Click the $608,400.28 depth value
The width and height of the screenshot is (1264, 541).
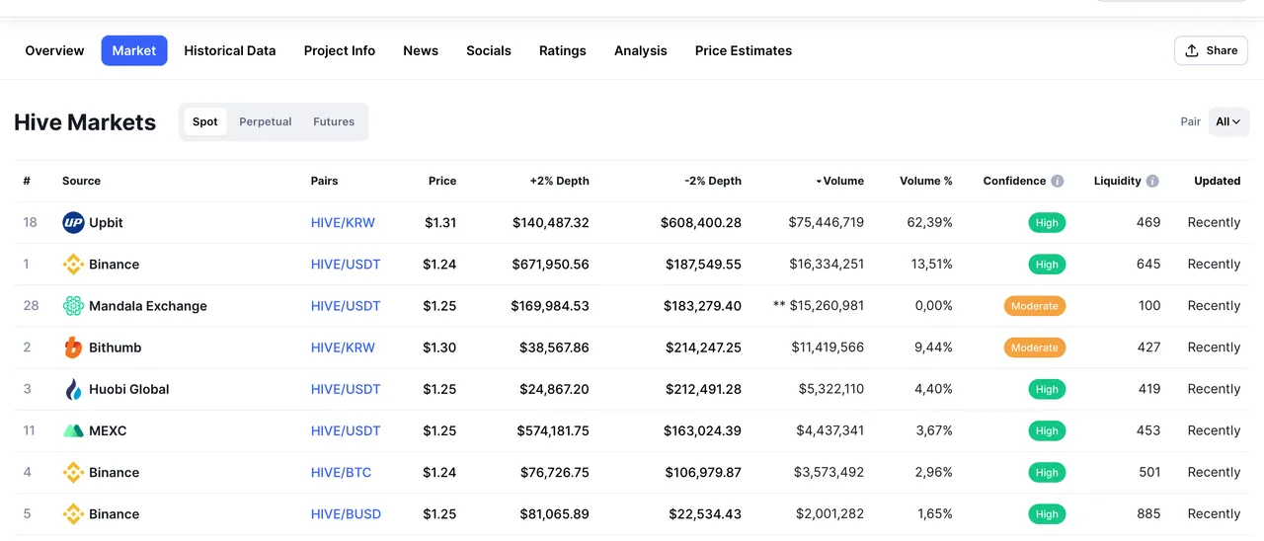(701, 223)
